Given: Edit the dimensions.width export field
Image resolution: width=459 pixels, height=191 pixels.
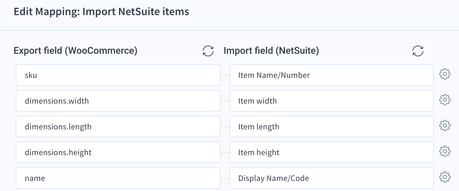Looking at the screenshot, I should pyautogui.click(x=118, y=101).
